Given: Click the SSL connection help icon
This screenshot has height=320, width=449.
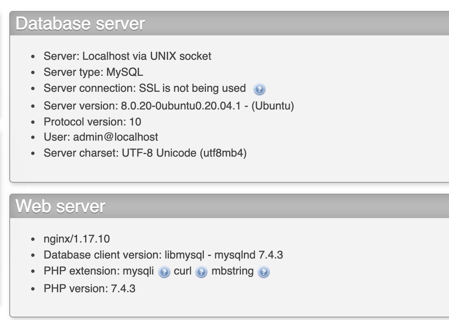Looking at the screenshot, I should coord(259,89).
